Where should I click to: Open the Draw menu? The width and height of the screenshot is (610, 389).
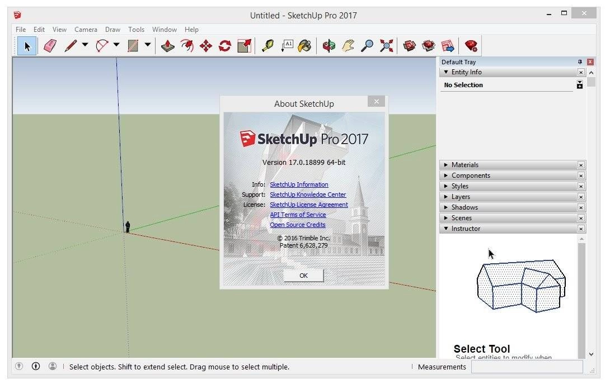pos(112,30)
